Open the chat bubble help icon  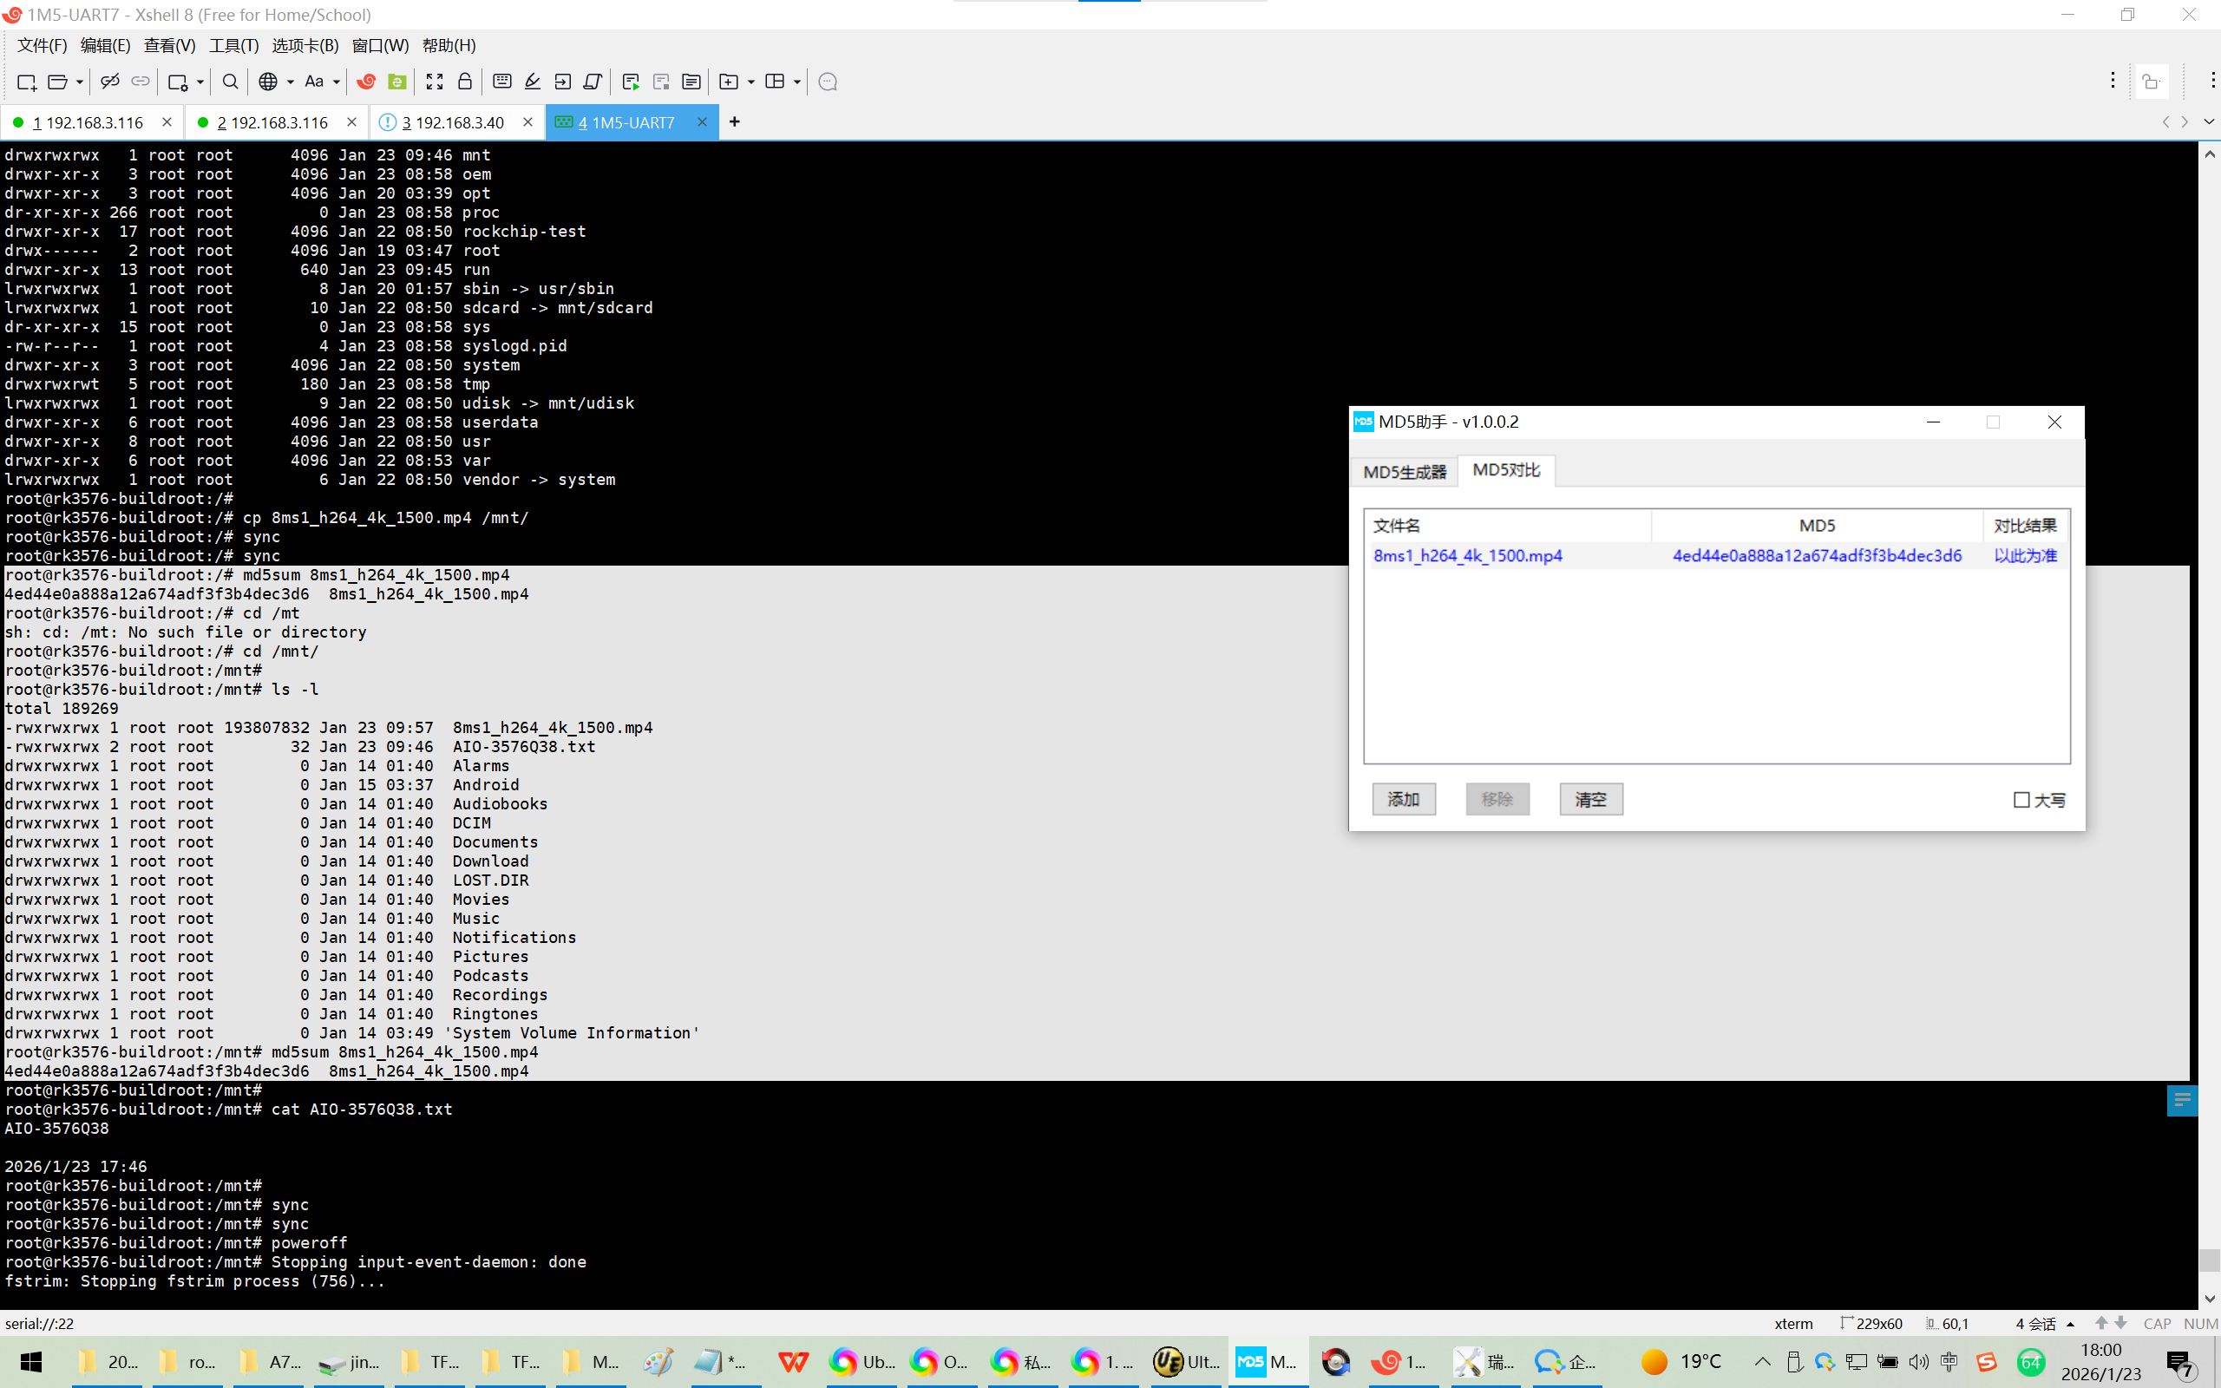827,82
